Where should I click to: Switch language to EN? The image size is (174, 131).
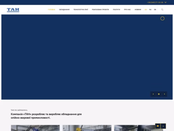click(155, 9)
